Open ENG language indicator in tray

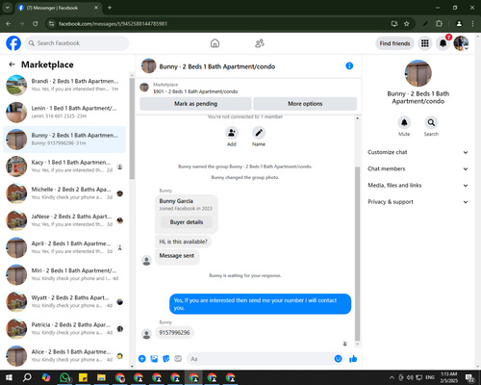[x=430, y=377]
